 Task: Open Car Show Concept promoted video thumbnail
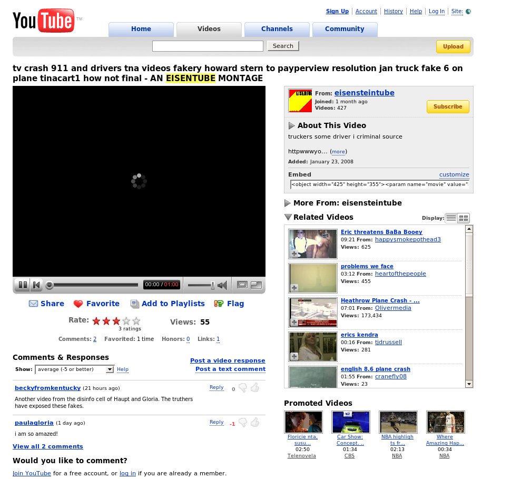click(350, 422)
